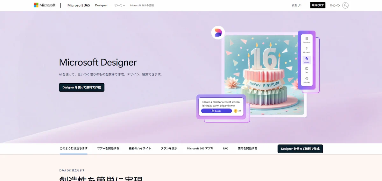Screen dimensions: 382x181
Task: Select the プランを選ぶ tab
Action: (169, 149)
